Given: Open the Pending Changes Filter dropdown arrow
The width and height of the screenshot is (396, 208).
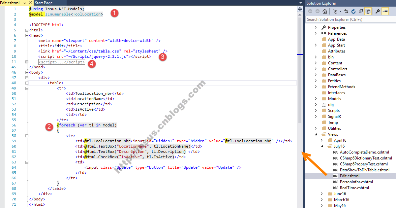Looking at the screenshot, I should tap(340, 11).
